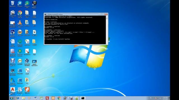This screenshot has height=100, width=179.
Task: Maximize the cmd.exe window
Action: pos(103,14)
